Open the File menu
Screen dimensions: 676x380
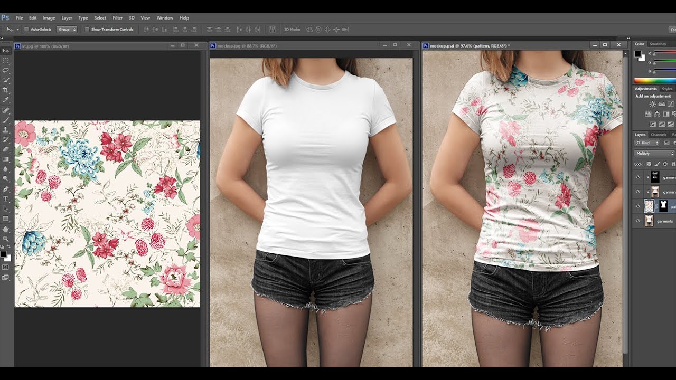tap(20, 18)
